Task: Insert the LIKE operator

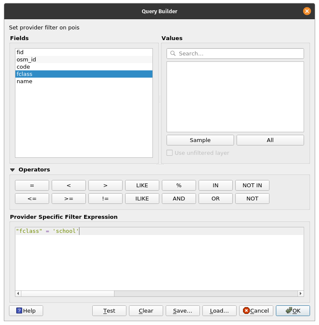Action: 142,185
